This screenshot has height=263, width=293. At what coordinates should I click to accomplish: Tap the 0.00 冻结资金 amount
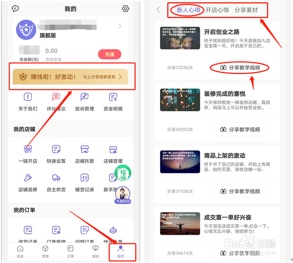51,51
